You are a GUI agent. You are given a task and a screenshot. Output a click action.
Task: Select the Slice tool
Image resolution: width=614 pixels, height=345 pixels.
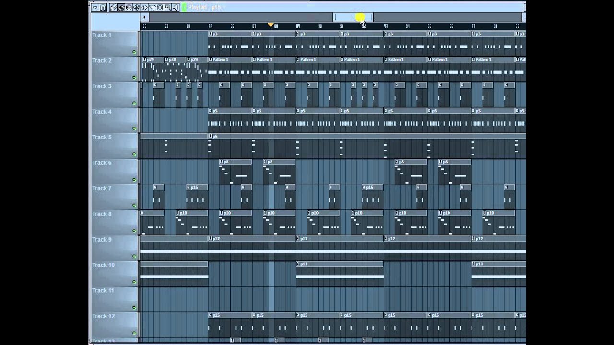pos(152,7)
